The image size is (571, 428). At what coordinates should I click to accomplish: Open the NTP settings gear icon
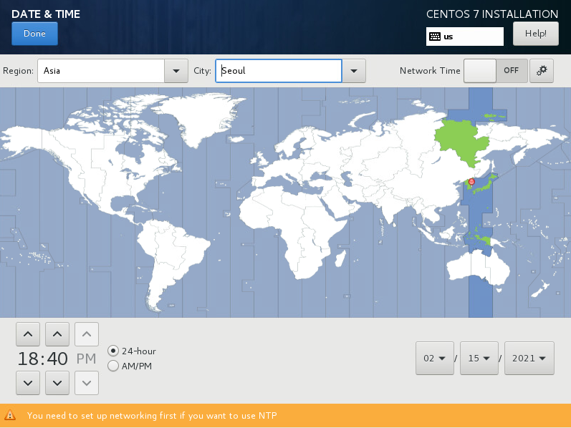[x=542, y=71]
